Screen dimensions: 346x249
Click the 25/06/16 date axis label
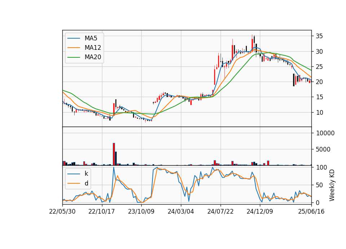click(311, 211)
